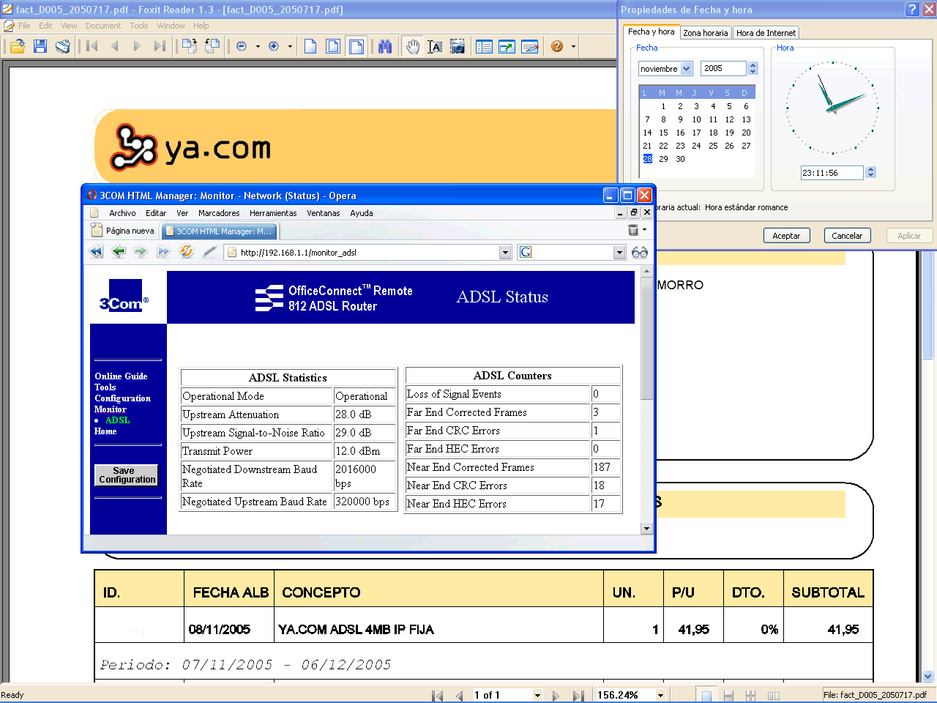Open Marcadores menu in Opera
Image resolution: width=937 pixels, height=703 pixels.
tap(219, 213)
